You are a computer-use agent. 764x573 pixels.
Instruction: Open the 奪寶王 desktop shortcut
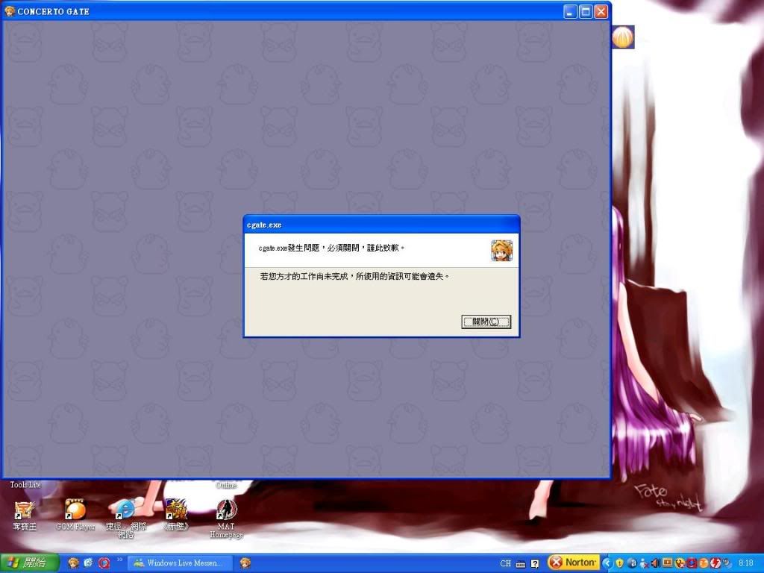click(x=25, y=510)
